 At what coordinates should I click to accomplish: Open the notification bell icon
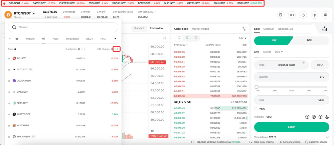click(303, 15)
